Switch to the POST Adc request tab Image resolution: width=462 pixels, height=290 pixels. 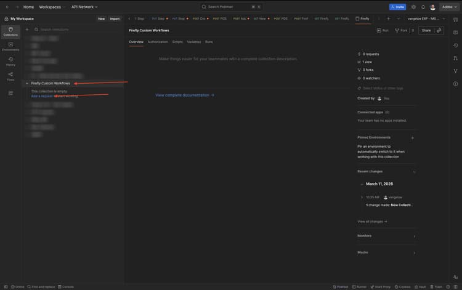(x=241, y=18)
